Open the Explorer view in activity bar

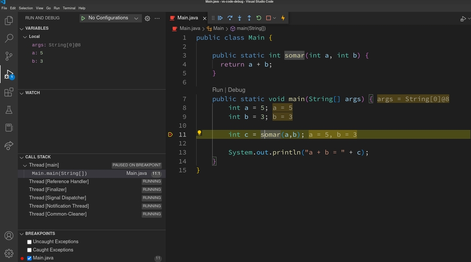tap(9, 21)
